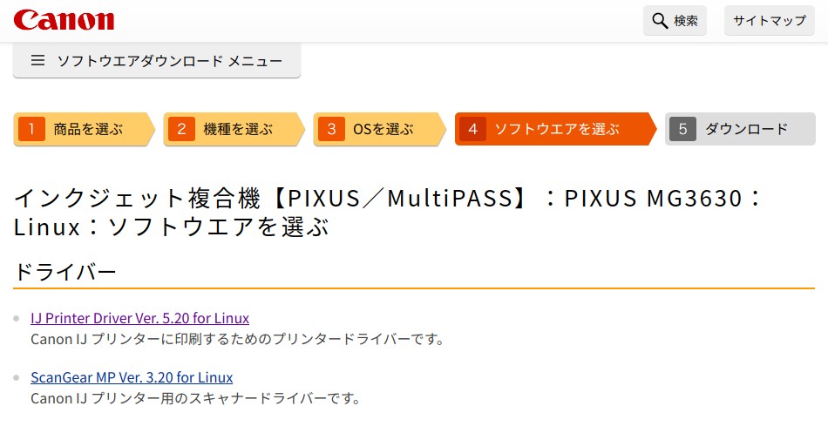Expand ソフトウエアダウンロード メニュー
The image size is (828, 440).
click(157, 60)
